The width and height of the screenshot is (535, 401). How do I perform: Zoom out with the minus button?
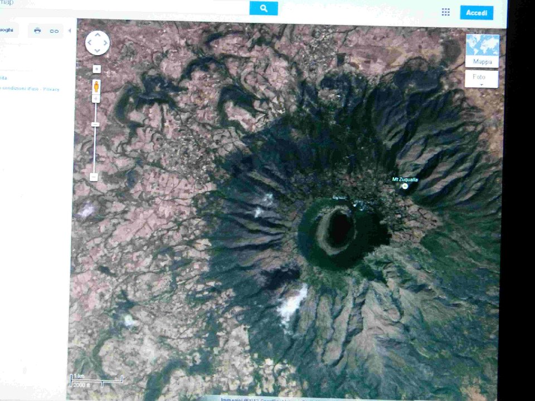(x=94, y=177)
